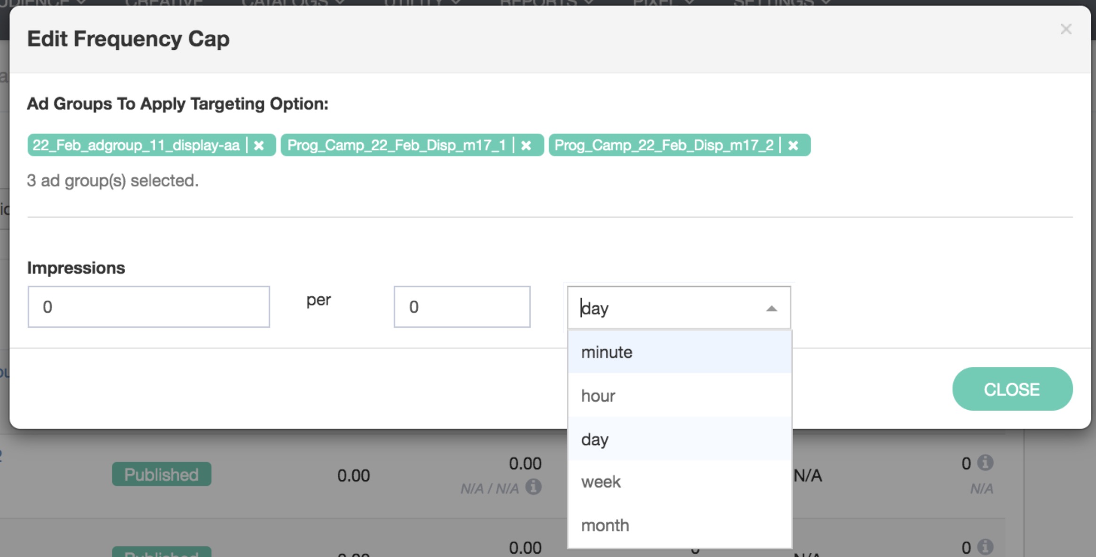Click the Published status badge
The width and height of the screenshot is (1096, 557).
161,474
